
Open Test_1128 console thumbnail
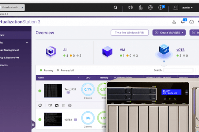[x=53, y=91]
